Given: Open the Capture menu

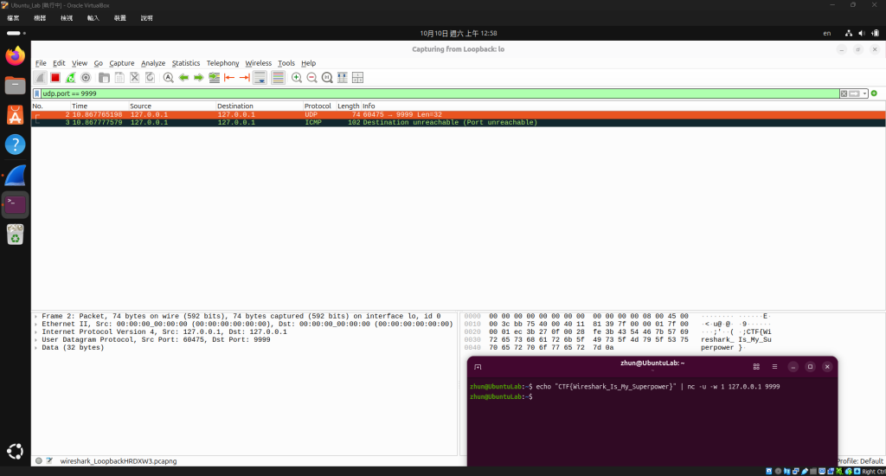Looking at the screenshot, I should pos(121,63).
